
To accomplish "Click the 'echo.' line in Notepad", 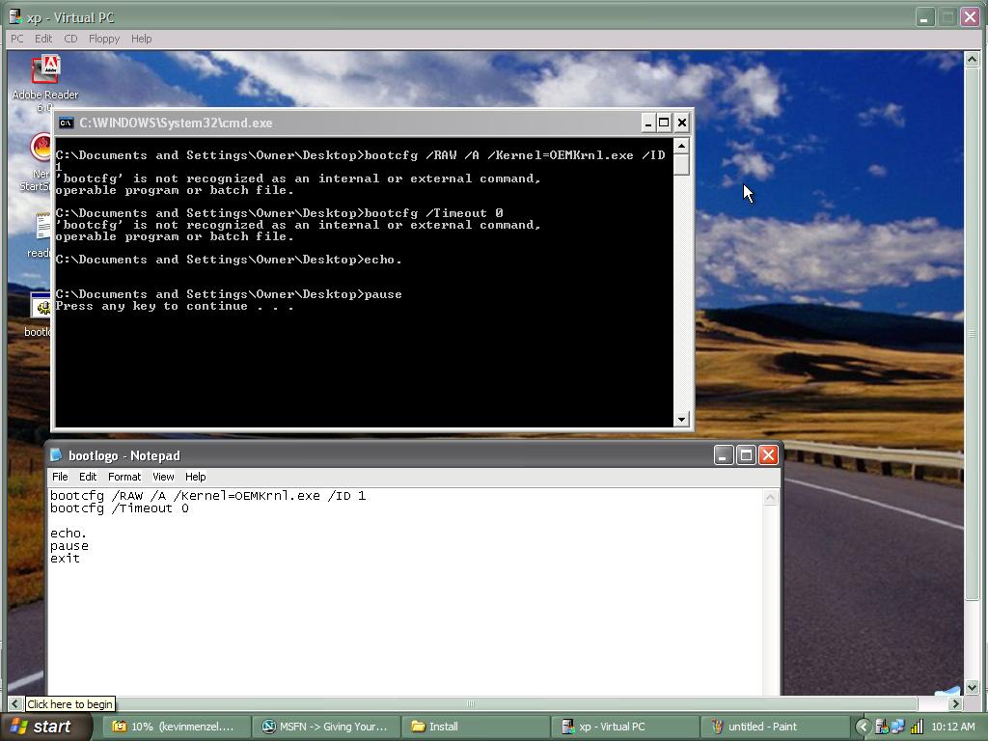I will click(x=69, y=534).
